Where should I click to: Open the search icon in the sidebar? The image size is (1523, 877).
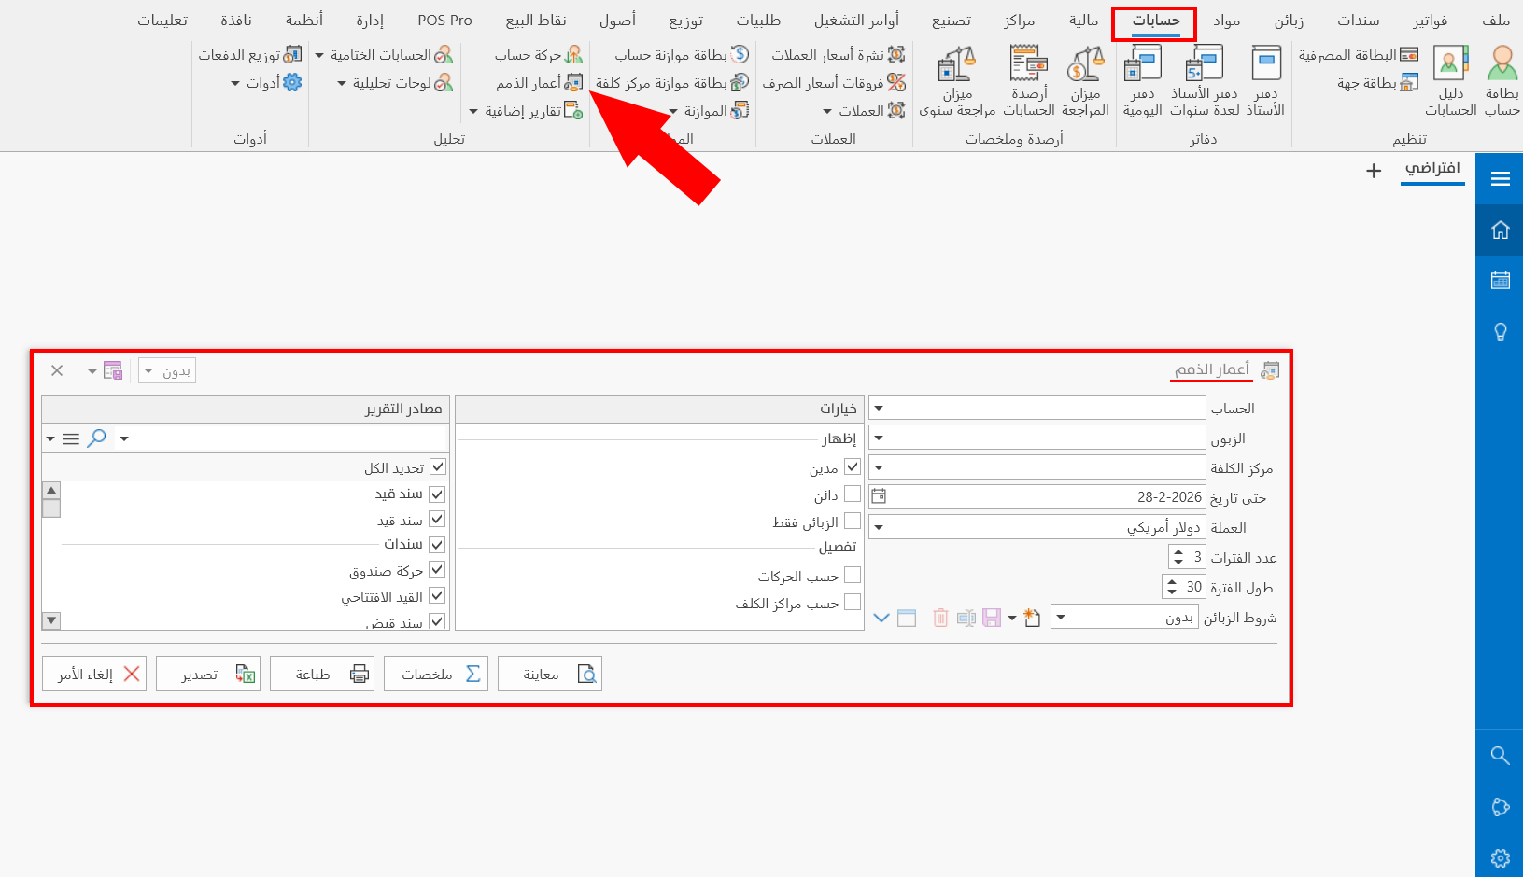1501,756
